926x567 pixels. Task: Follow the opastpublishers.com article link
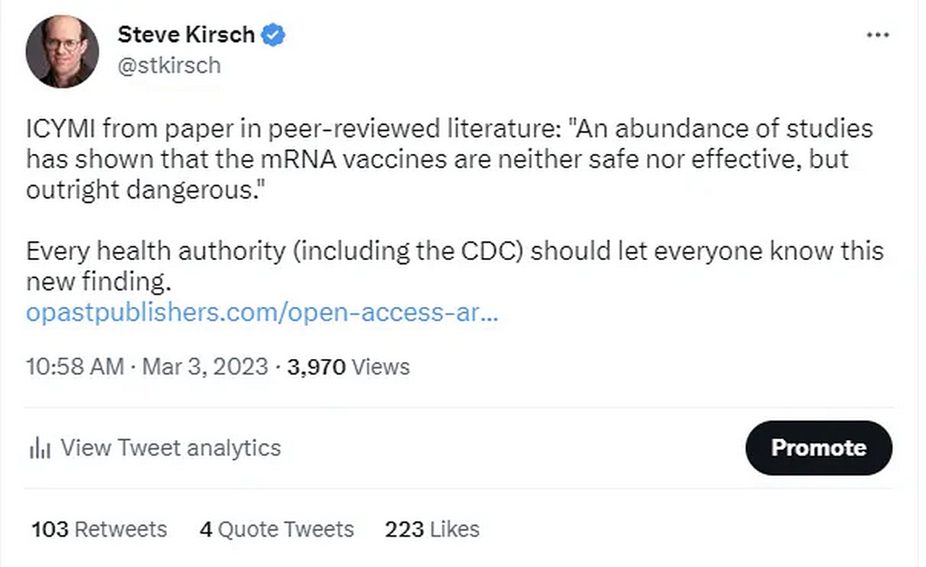click(262, 313)
